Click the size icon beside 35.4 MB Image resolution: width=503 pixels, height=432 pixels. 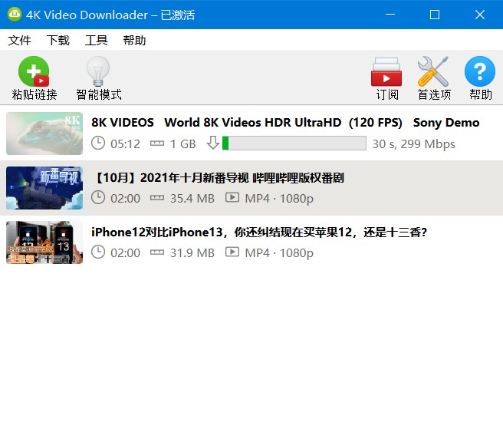point(157,198)
